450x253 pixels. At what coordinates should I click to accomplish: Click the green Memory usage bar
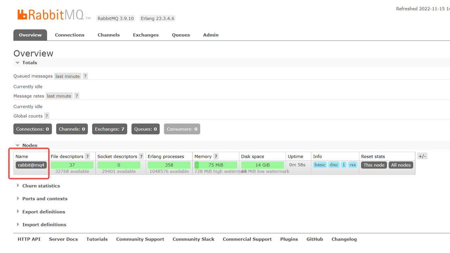coord(216,165)
